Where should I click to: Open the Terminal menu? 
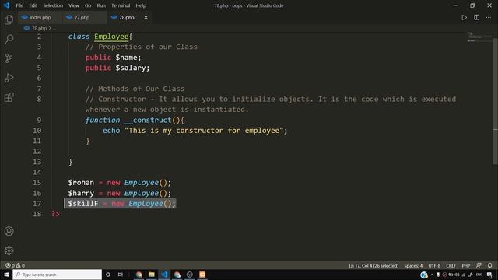121,5
